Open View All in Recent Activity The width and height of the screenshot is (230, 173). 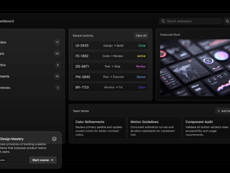(141, 36)
